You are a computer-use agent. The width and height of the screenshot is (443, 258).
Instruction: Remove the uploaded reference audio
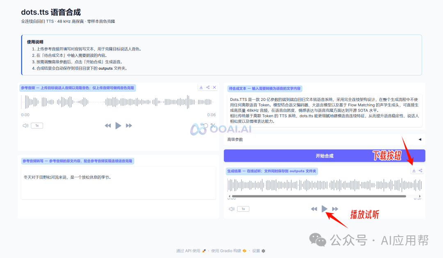click(215, 87)
